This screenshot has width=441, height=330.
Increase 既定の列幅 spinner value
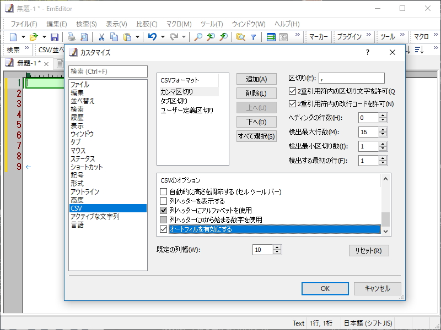277,247
